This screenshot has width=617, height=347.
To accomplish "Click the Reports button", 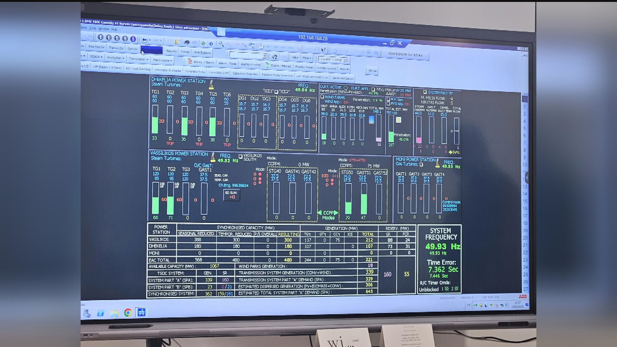I will [x=171, y=51].
